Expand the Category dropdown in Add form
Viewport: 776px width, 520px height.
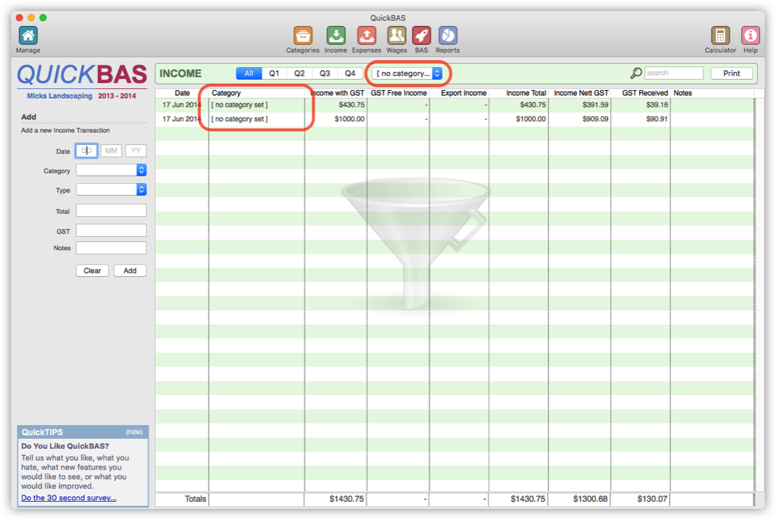pos(111,171)
